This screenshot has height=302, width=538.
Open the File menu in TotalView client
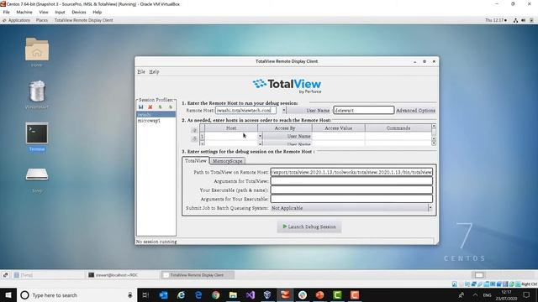point(141,71)
